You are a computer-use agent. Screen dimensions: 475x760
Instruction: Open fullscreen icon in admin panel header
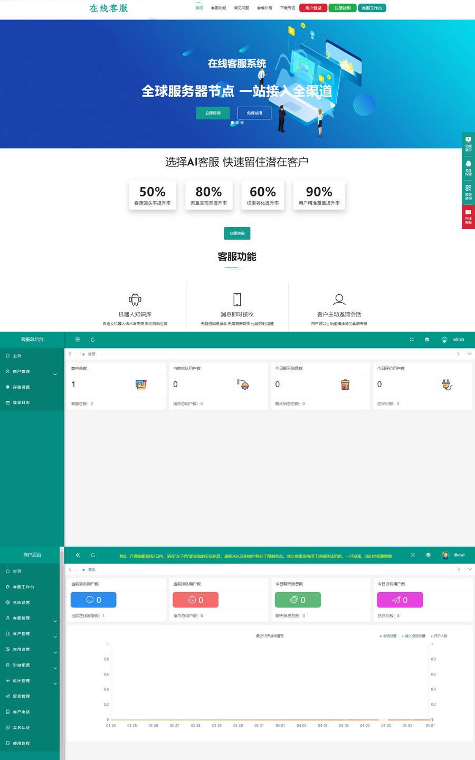[x=412, y=340]
